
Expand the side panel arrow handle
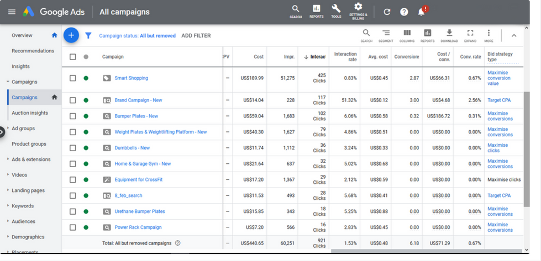2,131
